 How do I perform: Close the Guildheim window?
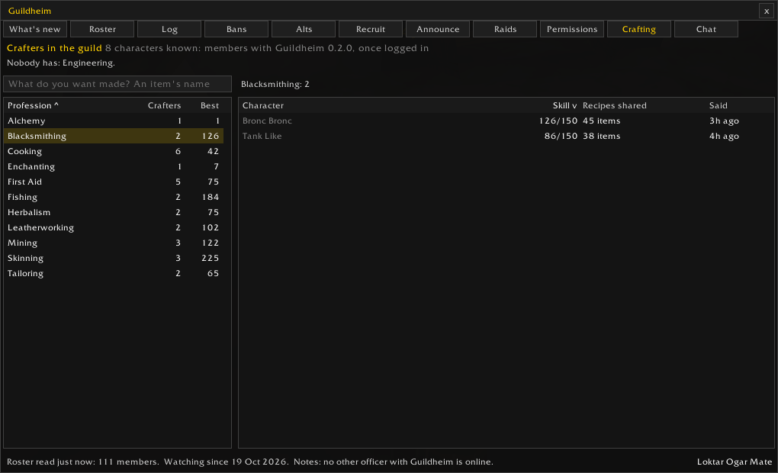tap(766, 11)
